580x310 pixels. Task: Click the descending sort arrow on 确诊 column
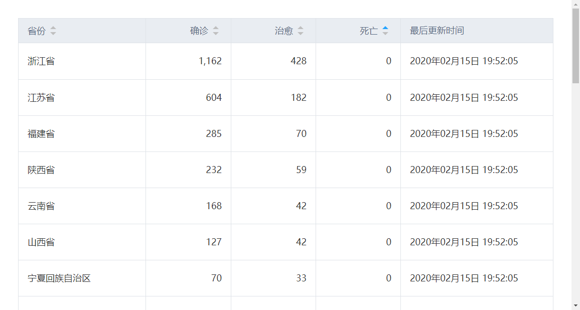click(x=216, y=33)
